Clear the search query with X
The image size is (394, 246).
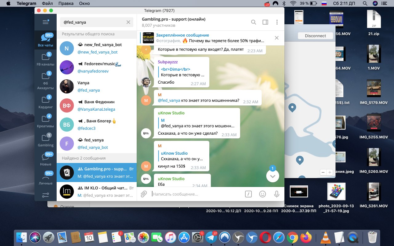(128, 22)
